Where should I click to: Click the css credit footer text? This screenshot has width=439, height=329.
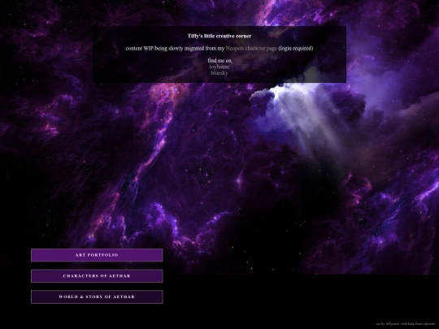click(406, 323)
